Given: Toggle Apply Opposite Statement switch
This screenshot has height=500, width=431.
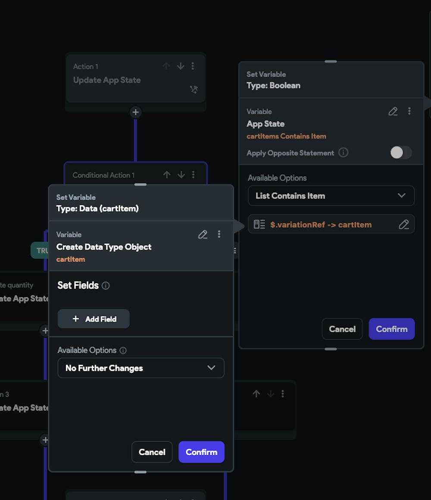Looking at the screenshot, I should pyautogui.click(x=400, y=153).
